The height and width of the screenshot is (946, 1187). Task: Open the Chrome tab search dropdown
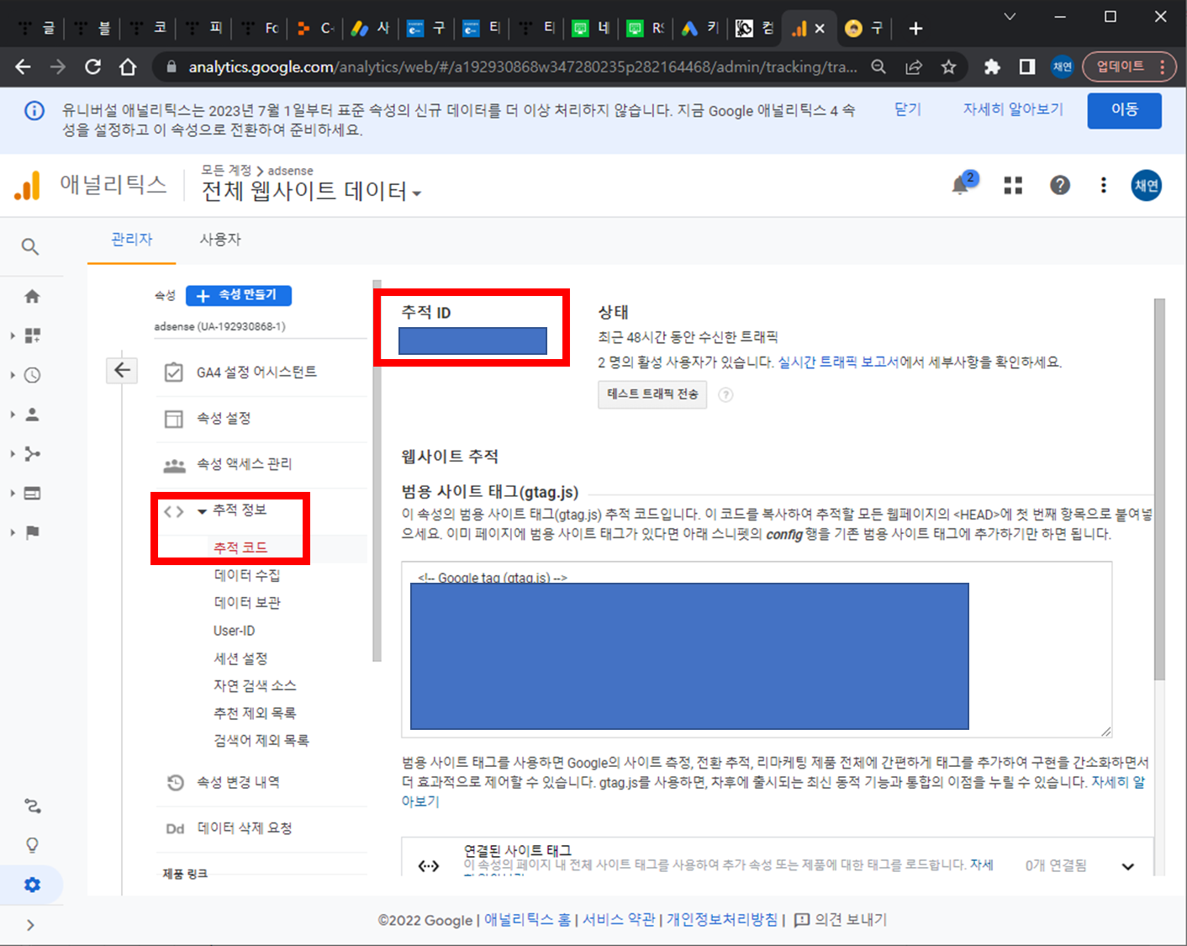click(x=1010, y=17)
